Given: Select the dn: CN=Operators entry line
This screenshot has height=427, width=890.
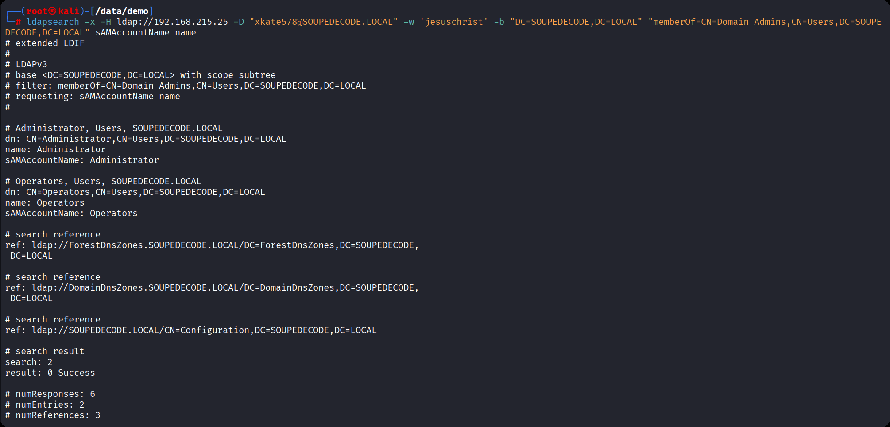Looking at the screenshot, I should 135,192.
